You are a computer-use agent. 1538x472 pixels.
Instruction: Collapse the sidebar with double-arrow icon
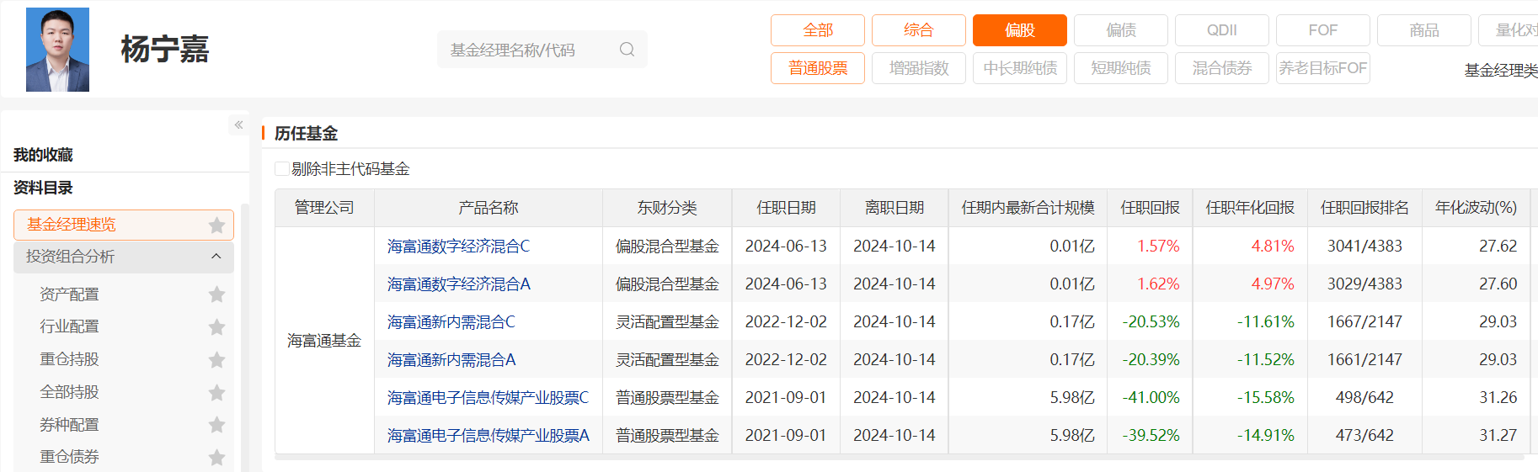click(x=238, y=125)
